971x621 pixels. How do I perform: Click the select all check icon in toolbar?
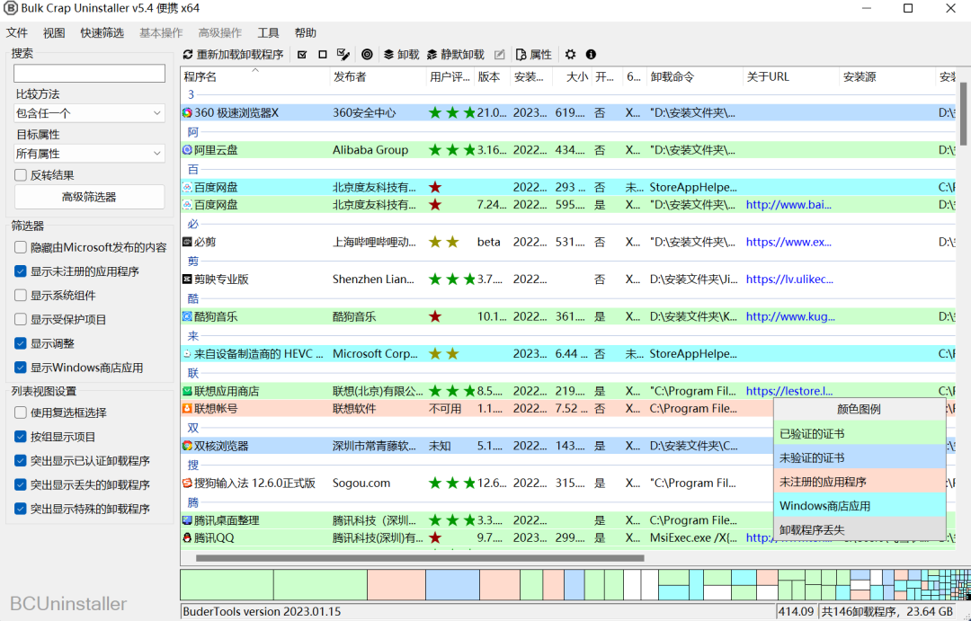click(x=302, y=55)
